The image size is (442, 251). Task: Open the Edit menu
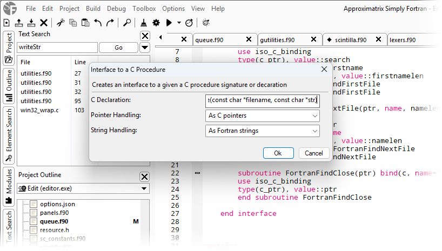pos(48,9)
